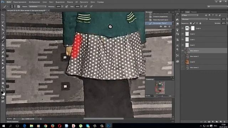Create a new layer icon
This screenshot has height=128, width=228.
pos(221,122)
